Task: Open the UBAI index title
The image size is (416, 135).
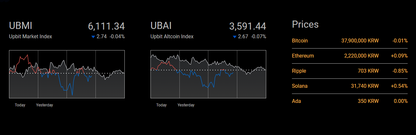Action: coord(161,26)
